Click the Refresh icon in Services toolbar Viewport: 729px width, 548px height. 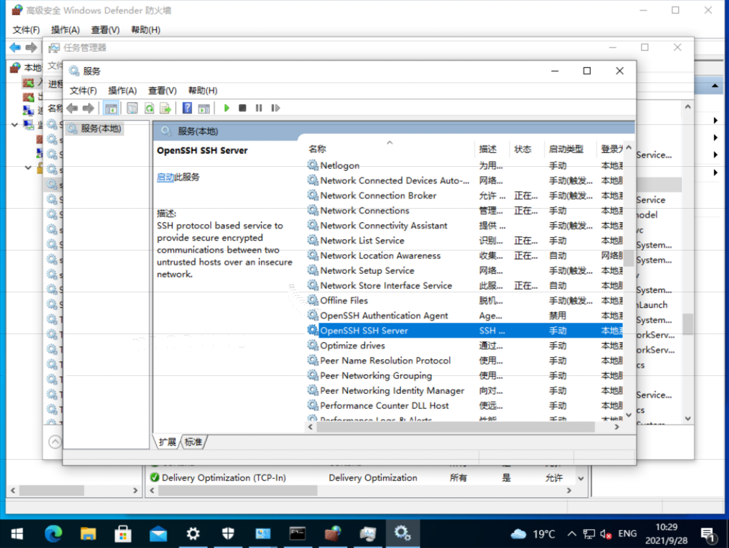149,108
